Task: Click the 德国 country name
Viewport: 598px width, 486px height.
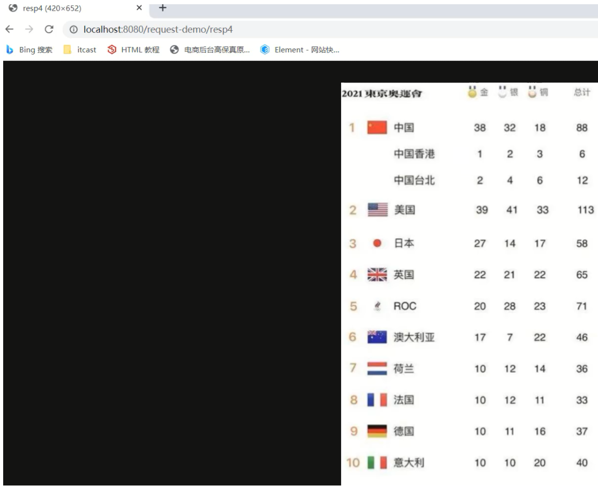Action: tap(404, 431)
